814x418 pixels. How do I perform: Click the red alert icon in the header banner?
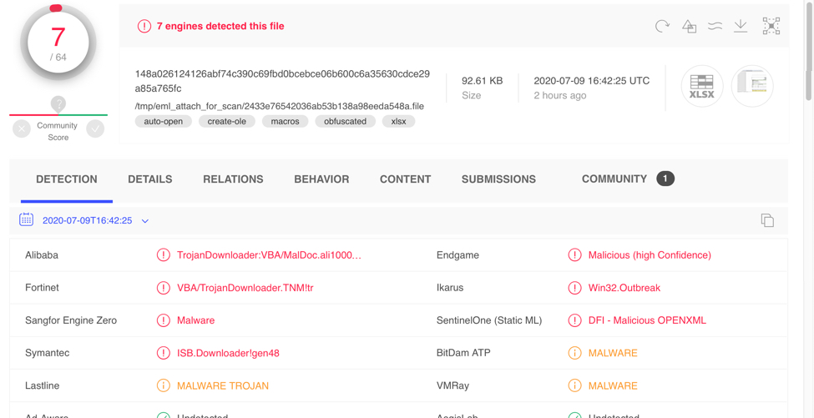click(144, 26)
